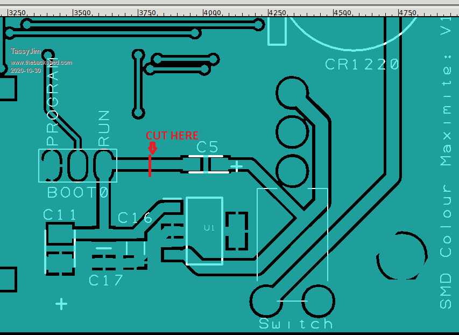Select the C5 capacitor footprint
Viewport: 459px width, 335px height.
(204, 164)
